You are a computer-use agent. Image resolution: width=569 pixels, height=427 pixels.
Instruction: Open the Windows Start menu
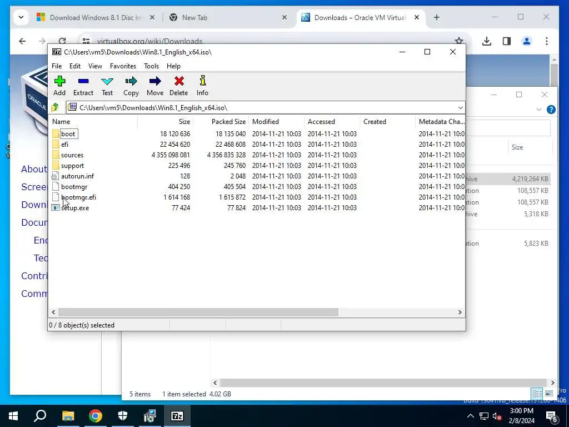13,416
